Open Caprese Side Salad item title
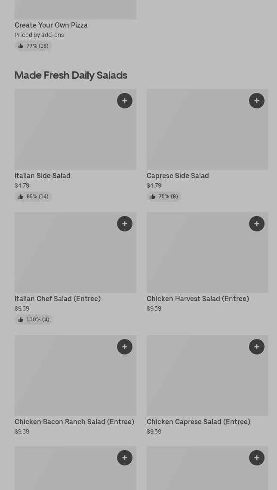 [x=178, y=176]
